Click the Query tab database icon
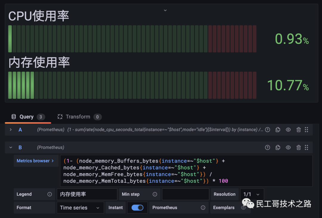 coord(13,117)
